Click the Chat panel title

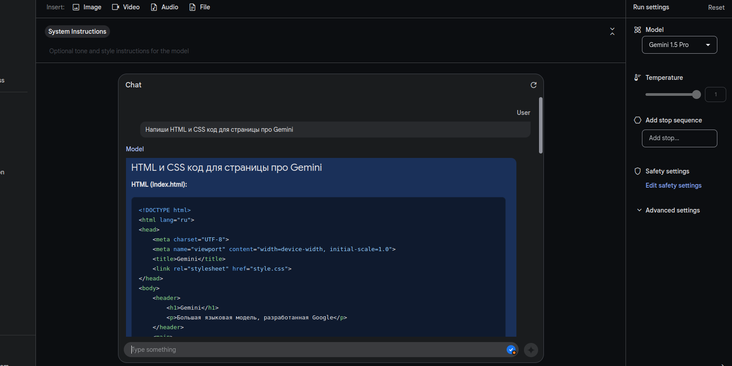pos(133,85)
